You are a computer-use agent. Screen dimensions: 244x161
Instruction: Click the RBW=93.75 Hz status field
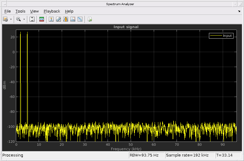(x=146, y=155)
